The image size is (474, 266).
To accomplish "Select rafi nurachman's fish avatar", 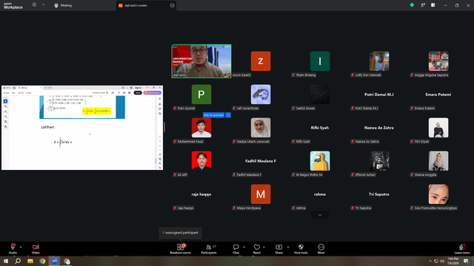I will [x=261, y=95].
